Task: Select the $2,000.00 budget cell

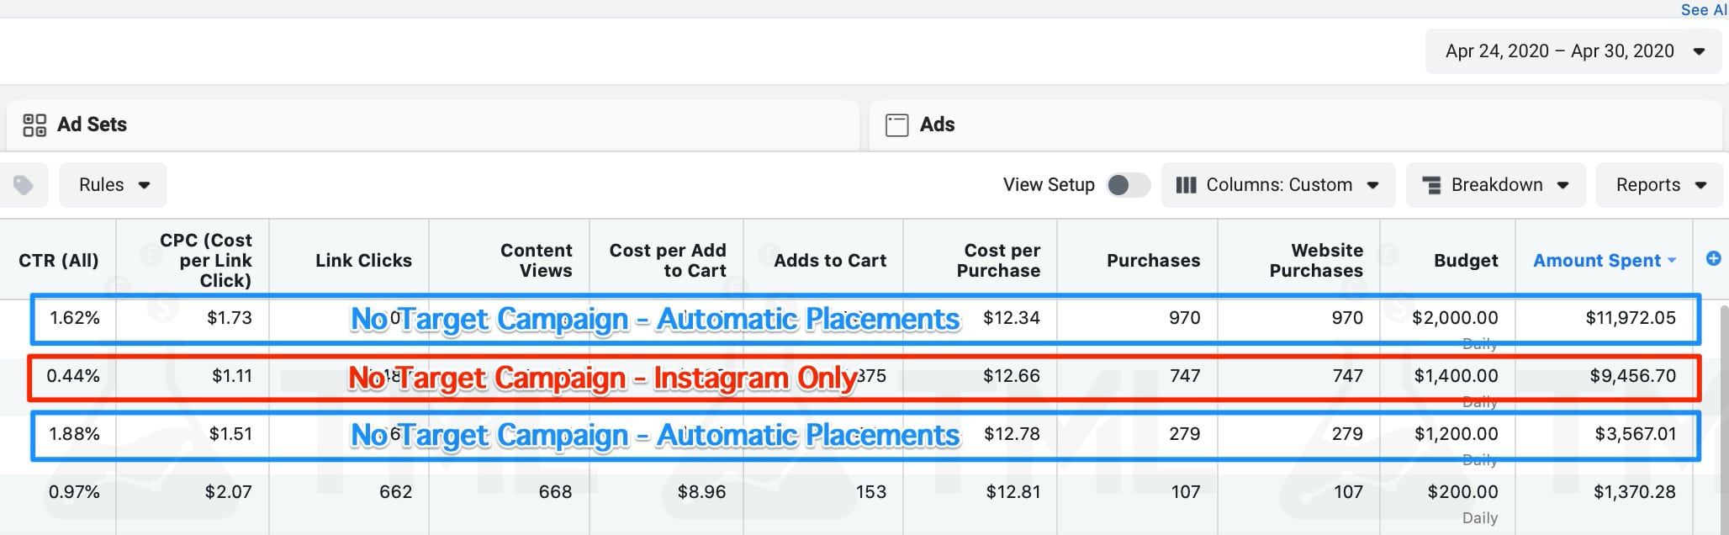Action: pyautogui.click(x=1455, y=318)
